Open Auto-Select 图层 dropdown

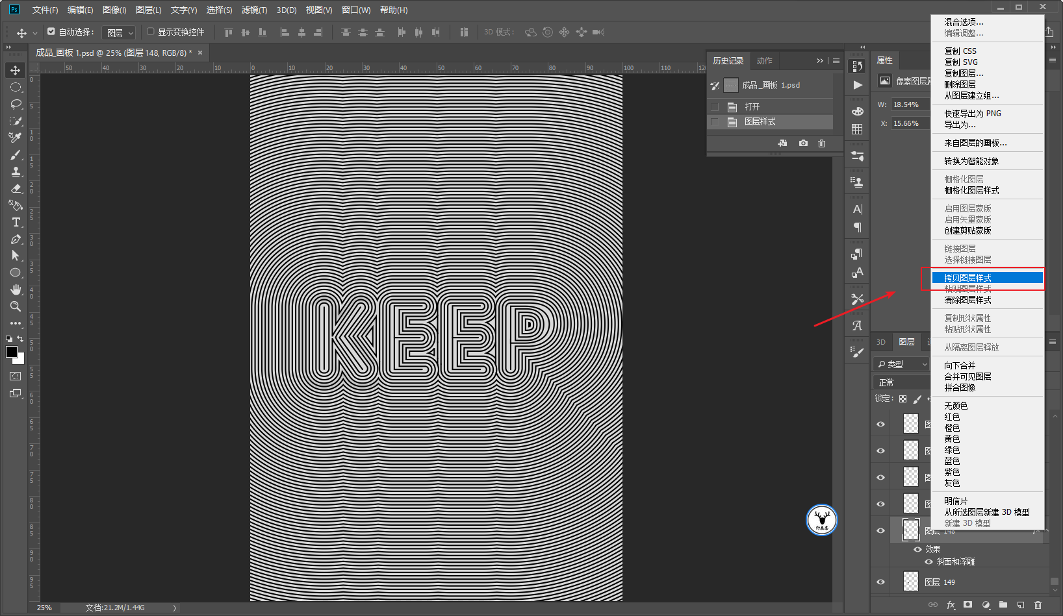[x=119, y=32]
